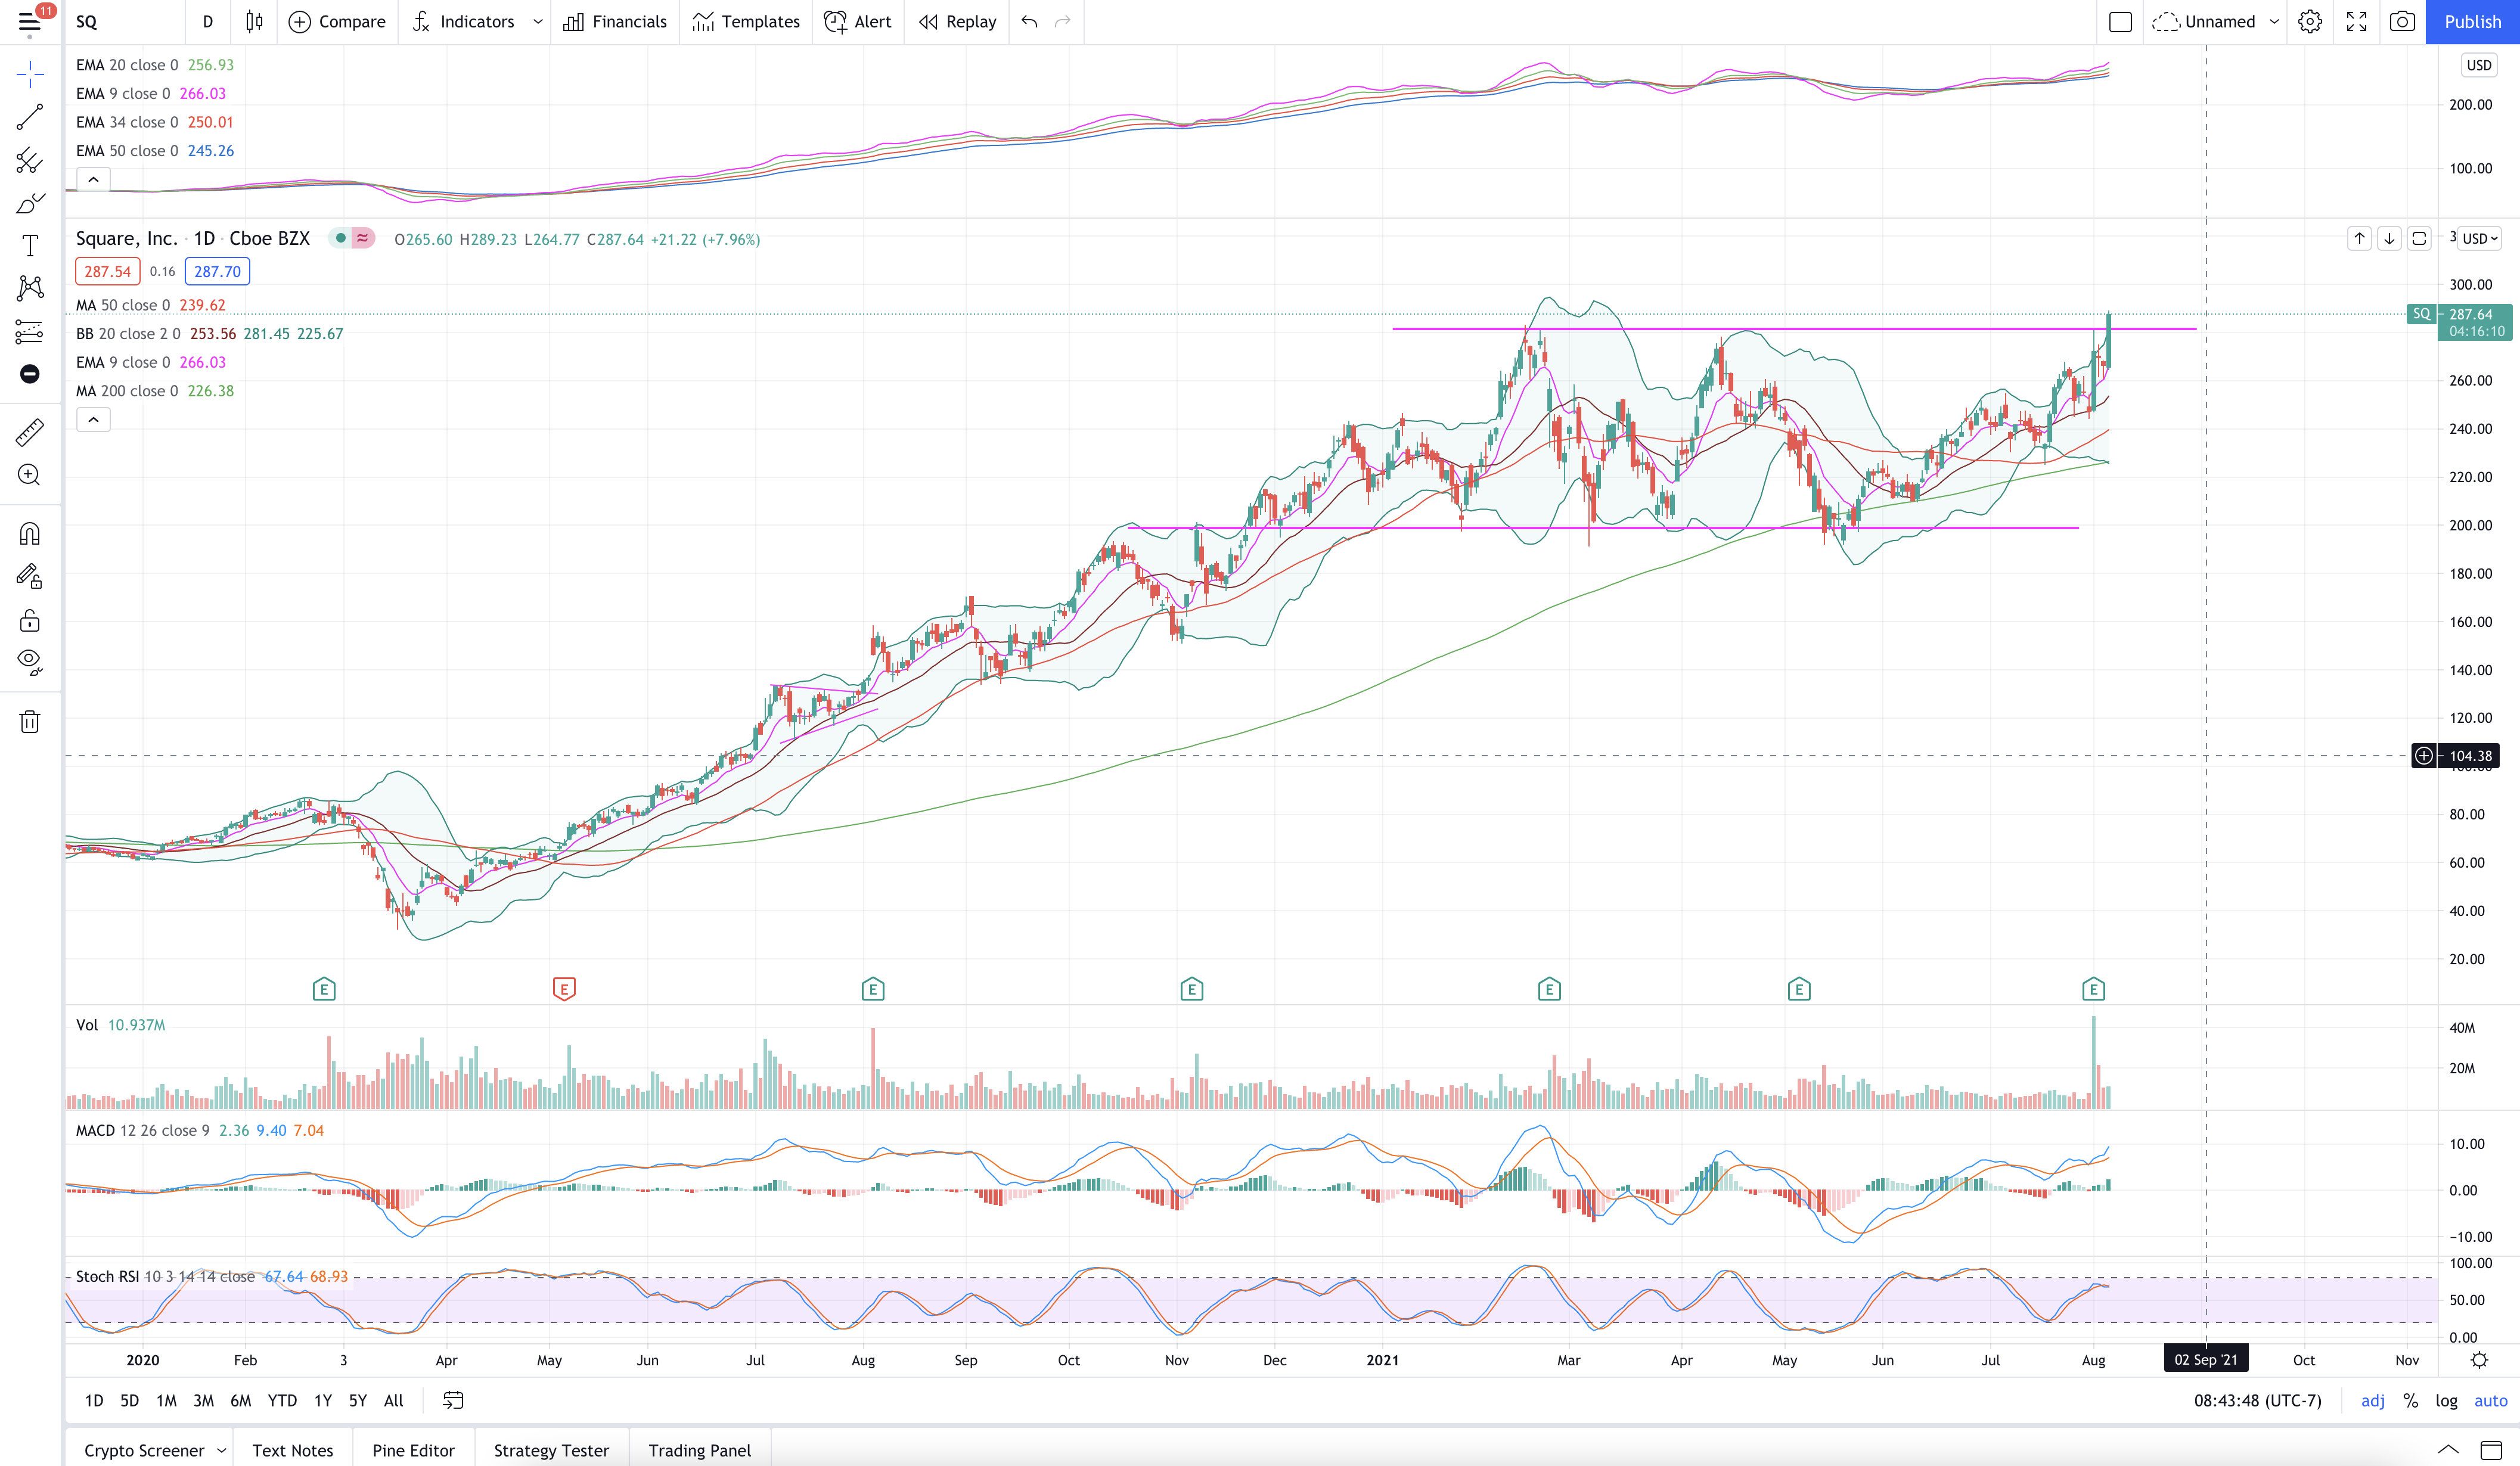Toggle hide all drawings eye icon
This screenshot has height=1466, width=2520.
click(30, 661)
